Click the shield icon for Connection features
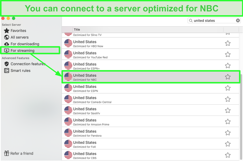 click(7, 64)
